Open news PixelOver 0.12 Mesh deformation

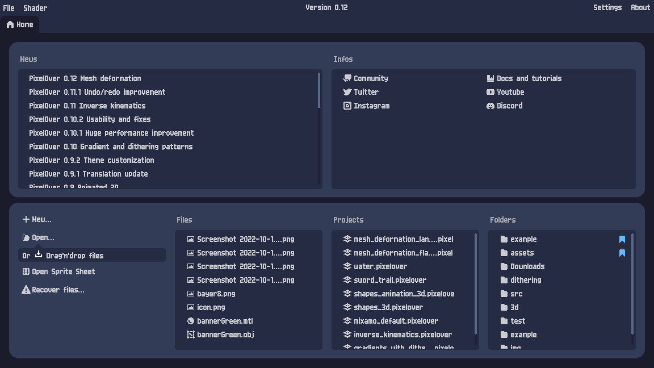[85, 78]
